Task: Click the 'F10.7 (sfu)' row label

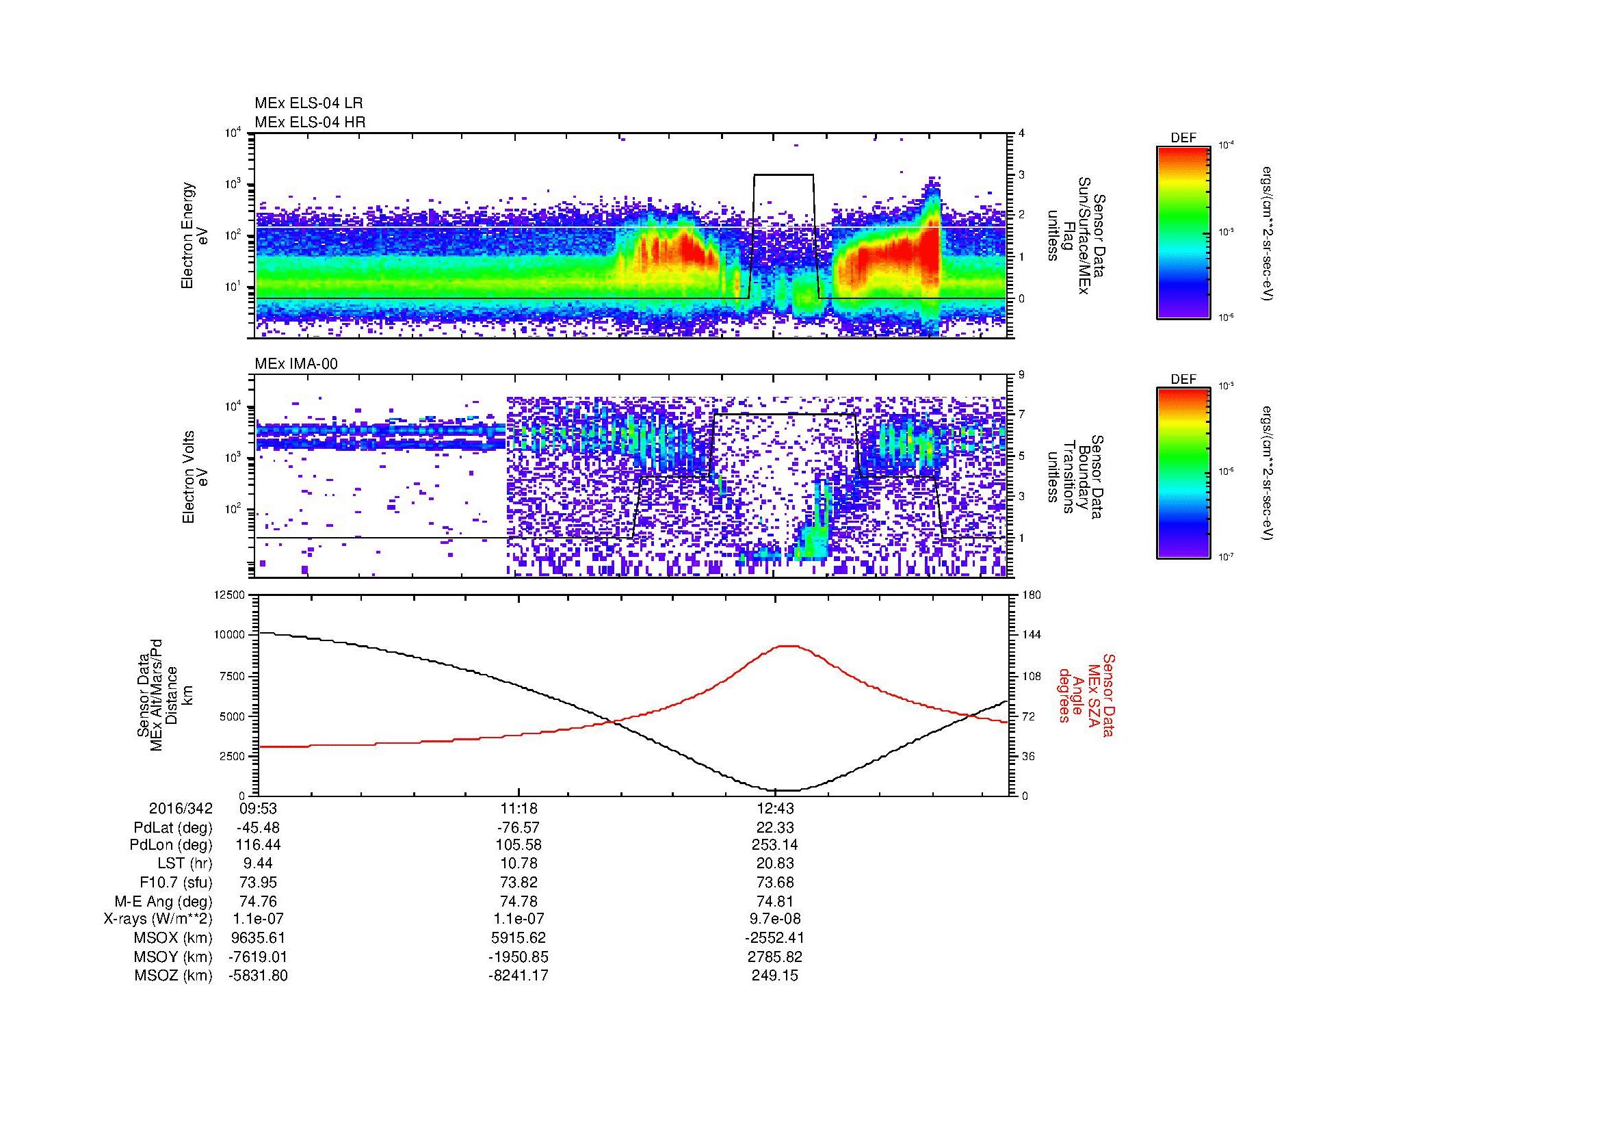Action: tap(176, 883)
